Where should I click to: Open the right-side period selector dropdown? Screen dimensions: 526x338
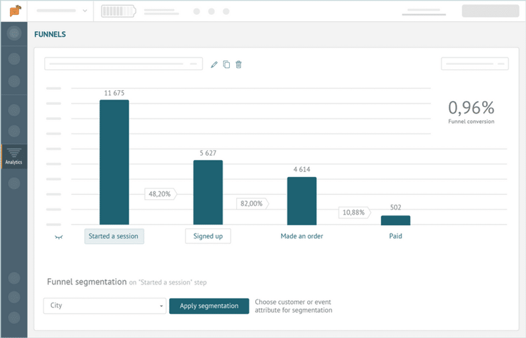pyautogui.click(x=474, y=64)
